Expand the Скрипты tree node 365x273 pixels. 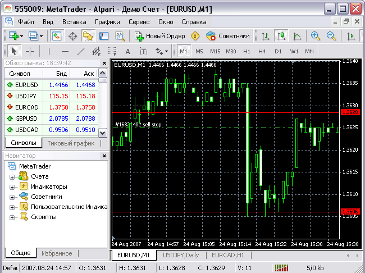pos(12,217)
